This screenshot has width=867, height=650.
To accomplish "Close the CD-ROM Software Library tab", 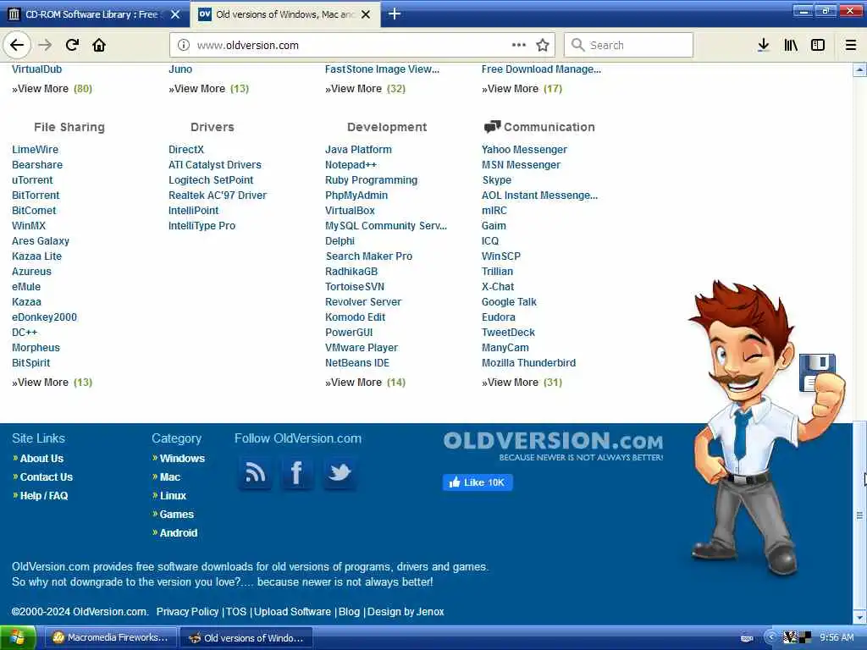I will point(175,14).
